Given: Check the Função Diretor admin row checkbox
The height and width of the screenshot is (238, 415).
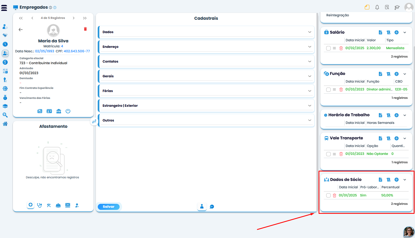Looking at the screenshot, I should click(328, 90).
